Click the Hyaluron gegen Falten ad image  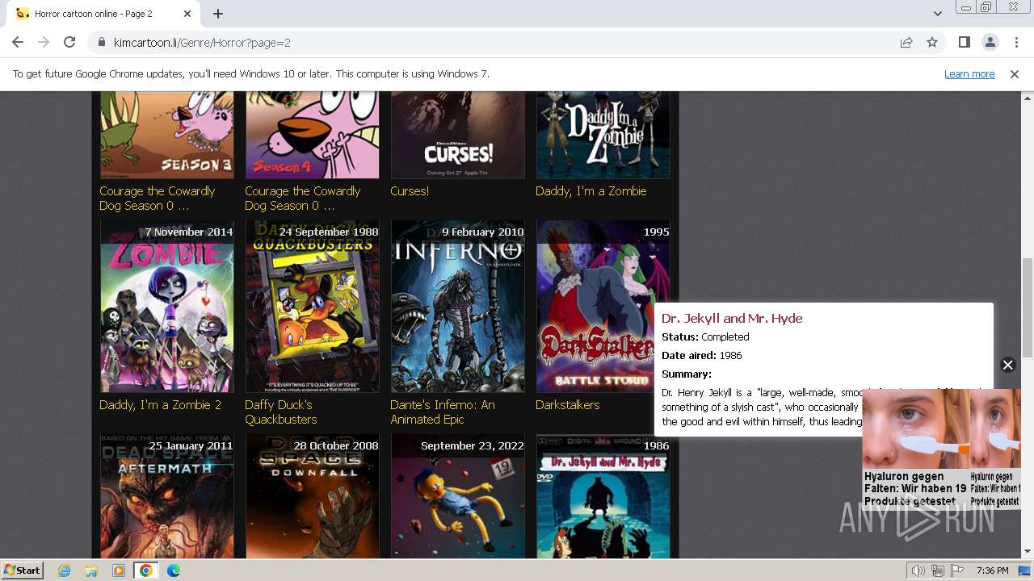coord(915,428)
